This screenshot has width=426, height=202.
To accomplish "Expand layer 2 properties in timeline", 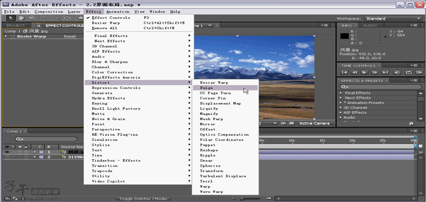I will [35, 157].
